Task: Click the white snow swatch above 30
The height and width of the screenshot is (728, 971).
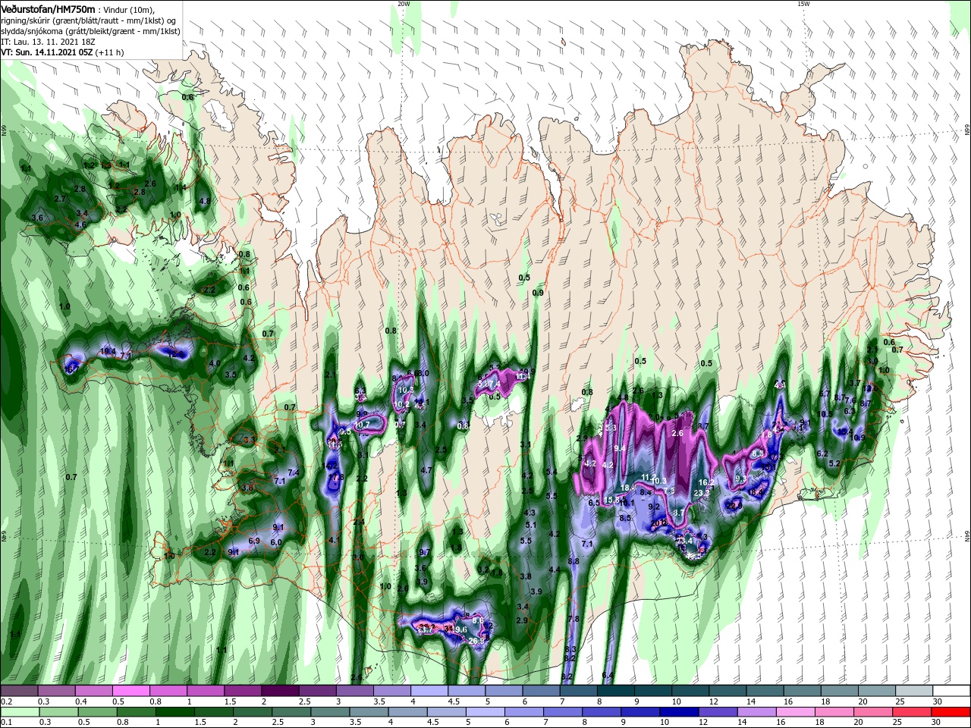Action: click(x=952, y=691)
